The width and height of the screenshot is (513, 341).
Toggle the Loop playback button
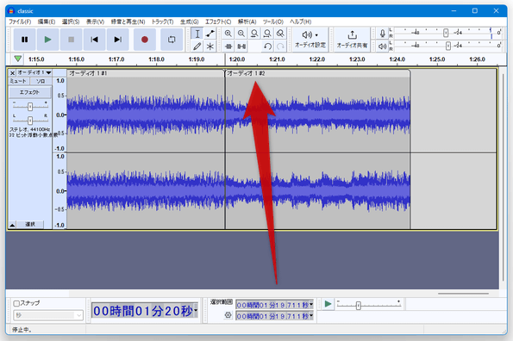[x=172, y=40]
